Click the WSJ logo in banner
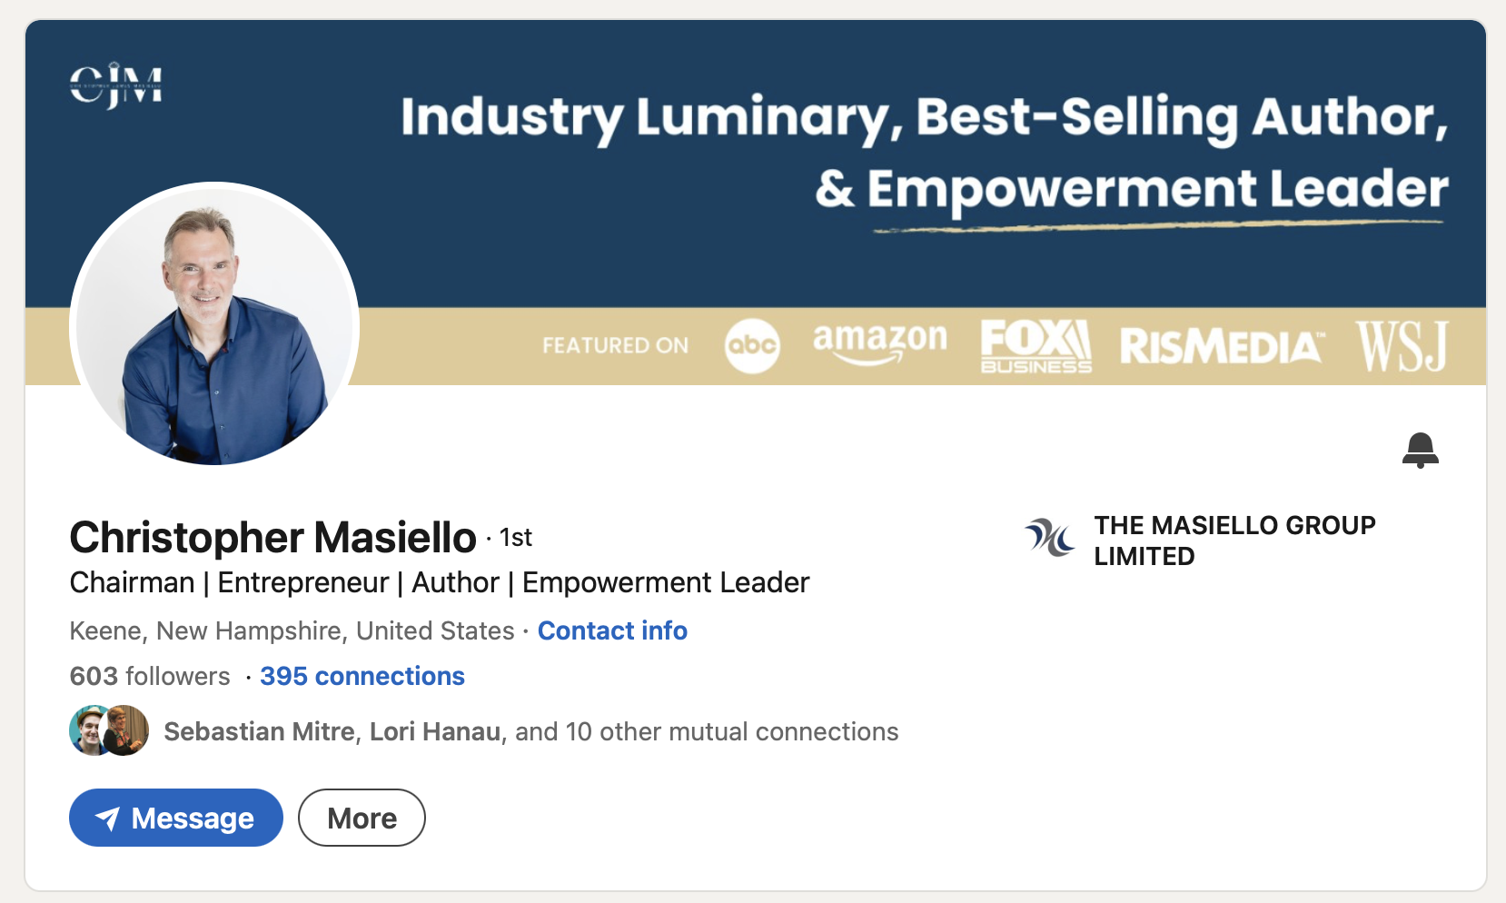 coord(1402,346)
